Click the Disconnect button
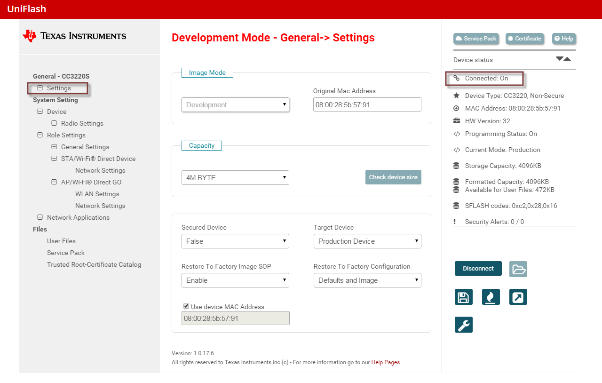The width and height of the screenshot is (602, 383). [x=478, y=269]
